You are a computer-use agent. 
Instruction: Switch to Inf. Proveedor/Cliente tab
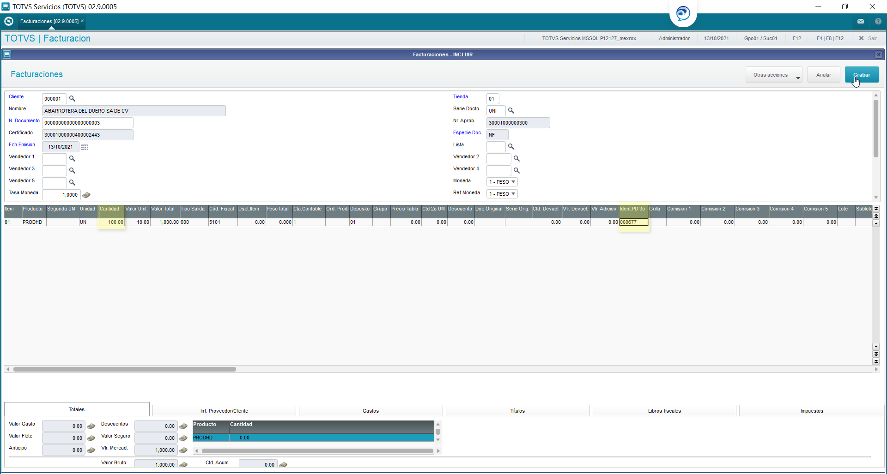point(224,411)
